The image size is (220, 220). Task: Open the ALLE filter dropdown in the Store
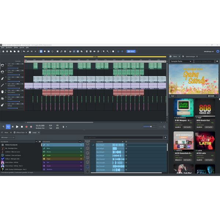(x=173, y=96)
